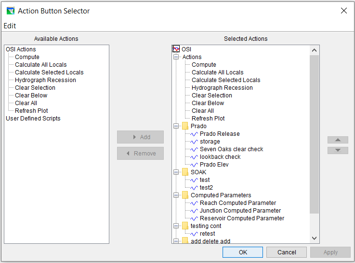The width and height of the screenshot is (355, 263).
Task: Select User Defined Scripts in Available Actions
Action: [33, 119]
